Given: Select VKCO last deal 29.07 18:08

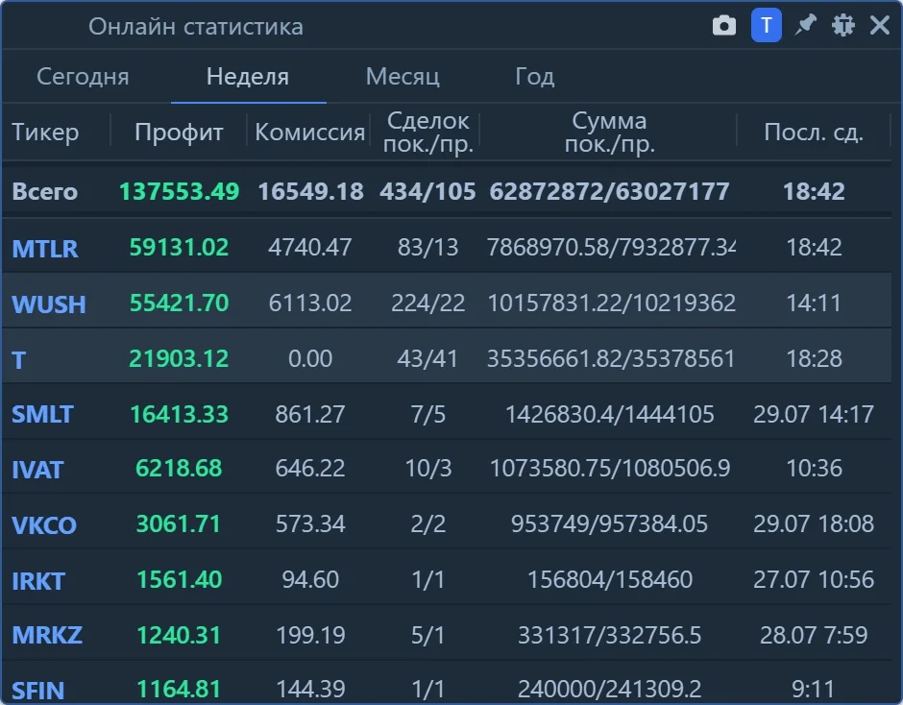Looking at the screenshot, I should [813, 523].
